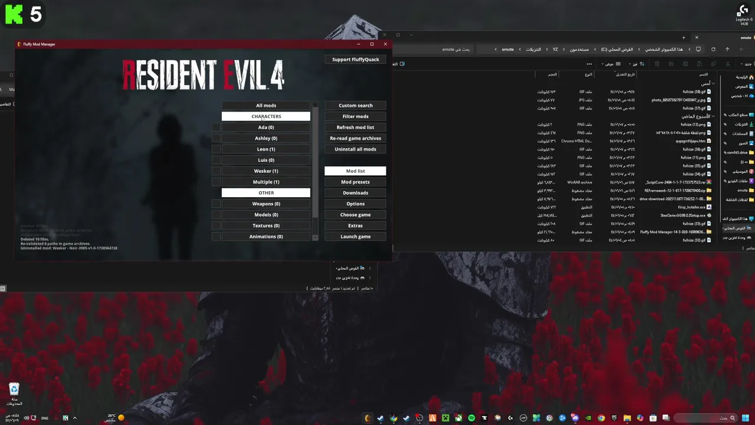This screenshot has height=425, width=755.
Task: Expand chevron after YZ in address bar
Action: (x=547, y=49)
